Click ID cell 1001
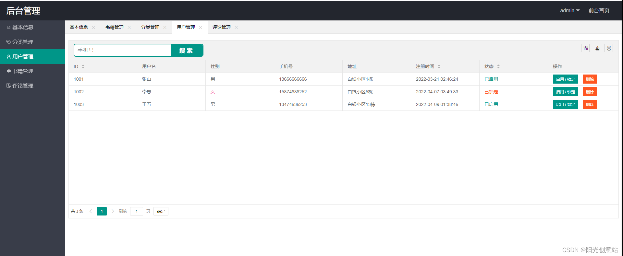The width and height of the screenshot is (623, 256). [x=79, y=79]
